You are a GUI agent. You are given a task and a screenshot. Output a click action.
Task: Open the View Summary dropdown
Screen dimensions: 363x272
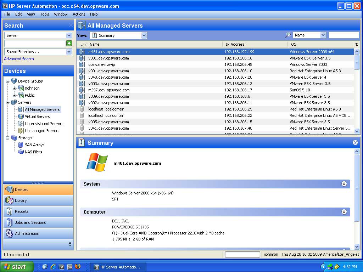click(144, 35)
